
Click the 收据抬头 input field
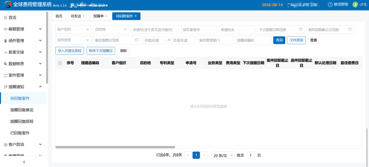(237, 30)
